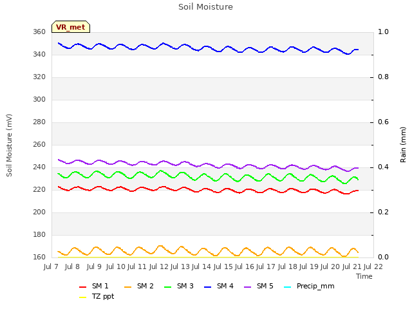The width and height of the screenshot is (412, 309).
Task: Click the 1.0 rain axis value
Action: tap(383, 32)
